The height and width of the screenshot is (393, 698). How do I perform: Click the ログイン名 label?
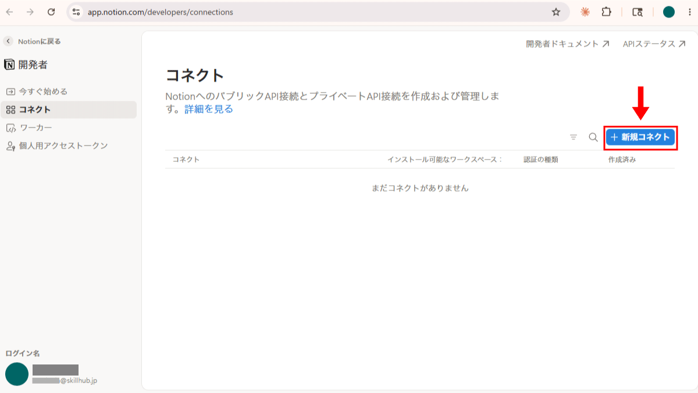click(23, 353)
